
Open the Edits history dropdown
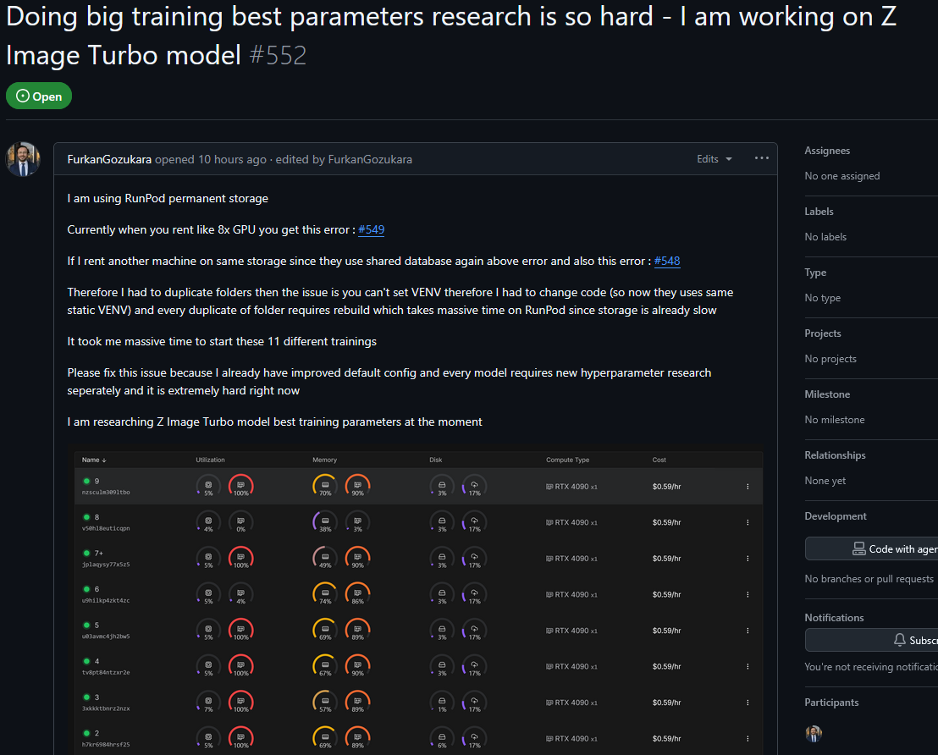click(x=715, y=159)
